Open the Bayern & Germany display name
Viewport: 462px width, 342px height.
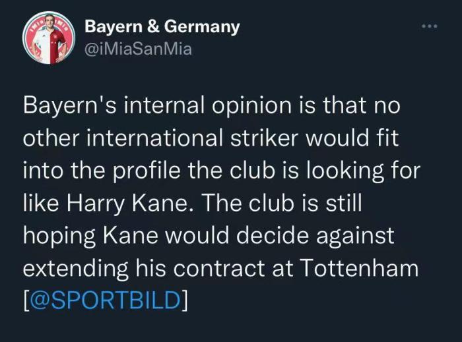click(x=162, y=27)
